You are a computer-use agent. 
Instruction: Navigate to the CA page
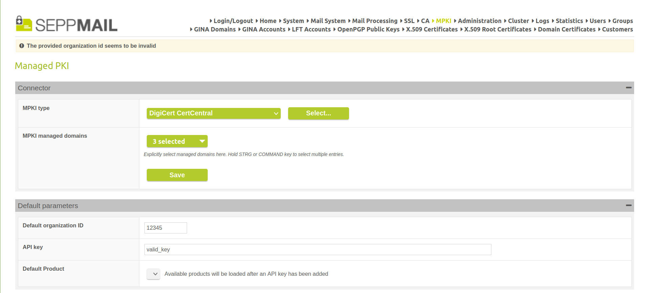425,21
